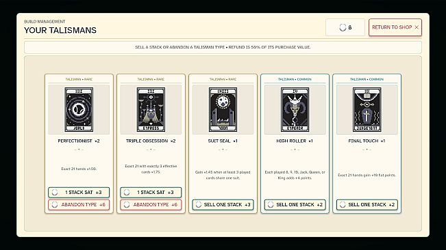This screenshot has width=446, height=250.
Task: Click the YOUR TALISMANS heading
Action: point(60,30)
